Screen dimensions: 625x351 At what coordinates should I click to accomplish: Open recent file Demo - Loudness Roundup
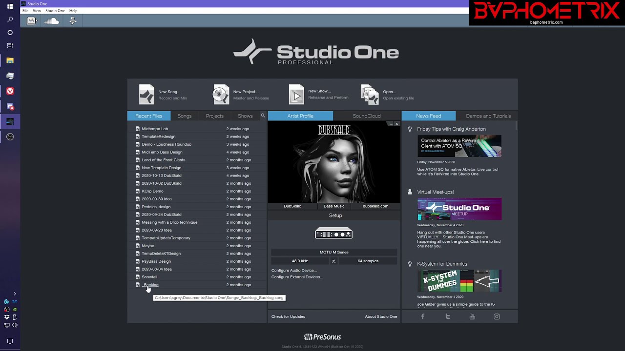167,144
